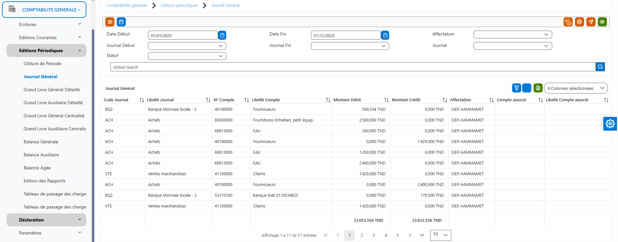Collapse the COMPTABILITE GENERALE menu

coord(44,10)
